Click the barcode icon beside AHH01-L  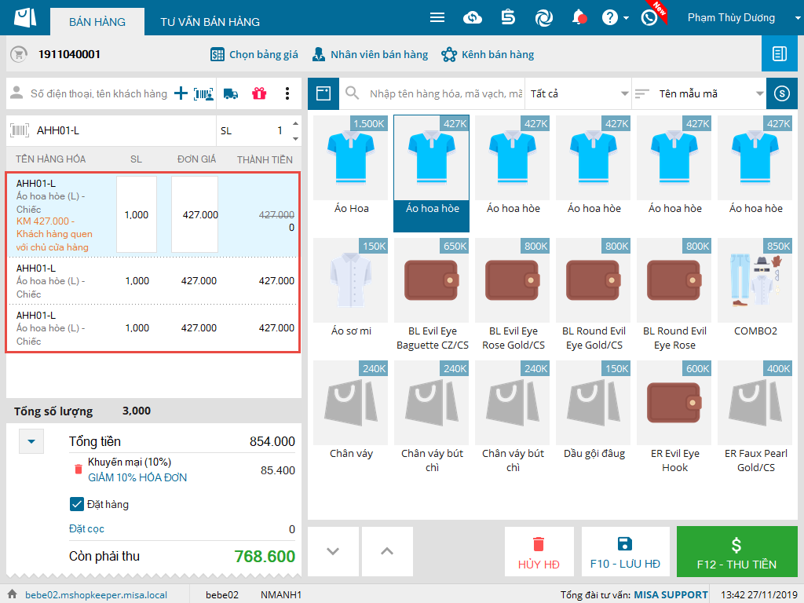coord(20,131)
